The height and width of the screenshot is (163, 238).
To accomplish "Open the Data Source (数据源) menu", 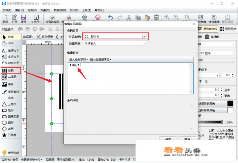I will pos(60,10).
